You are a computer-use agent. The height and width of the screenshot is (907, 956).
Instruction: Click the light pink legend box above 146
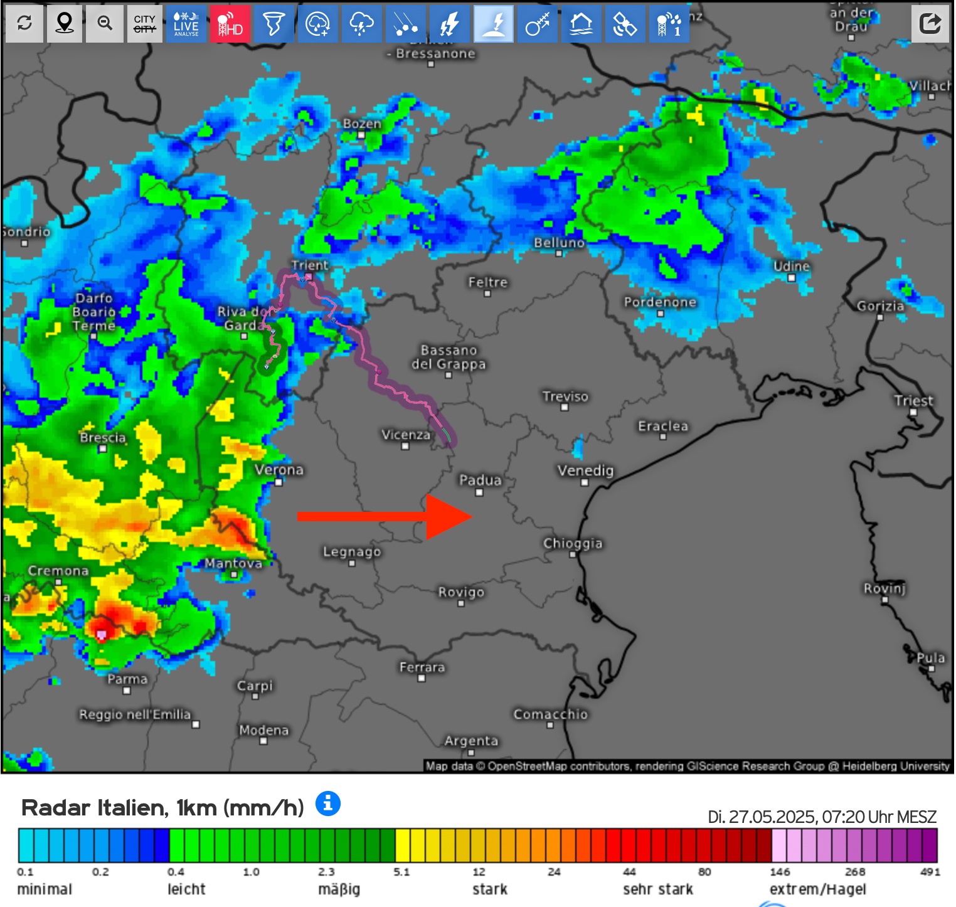point(779,845)
